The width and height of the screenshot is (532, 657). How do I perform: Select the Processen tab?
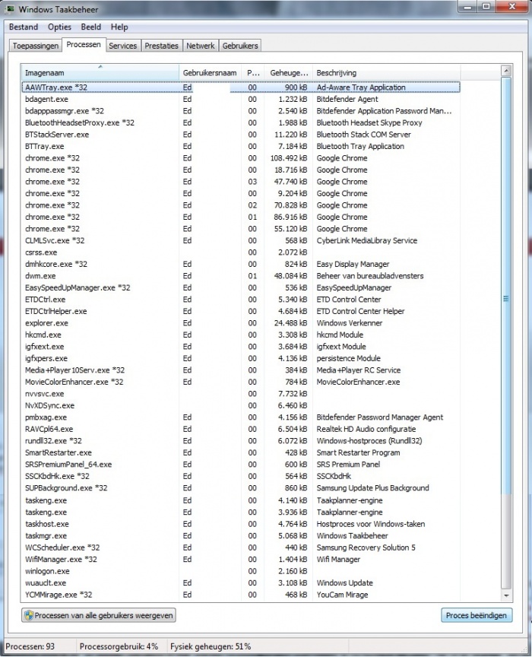[84, 44]
